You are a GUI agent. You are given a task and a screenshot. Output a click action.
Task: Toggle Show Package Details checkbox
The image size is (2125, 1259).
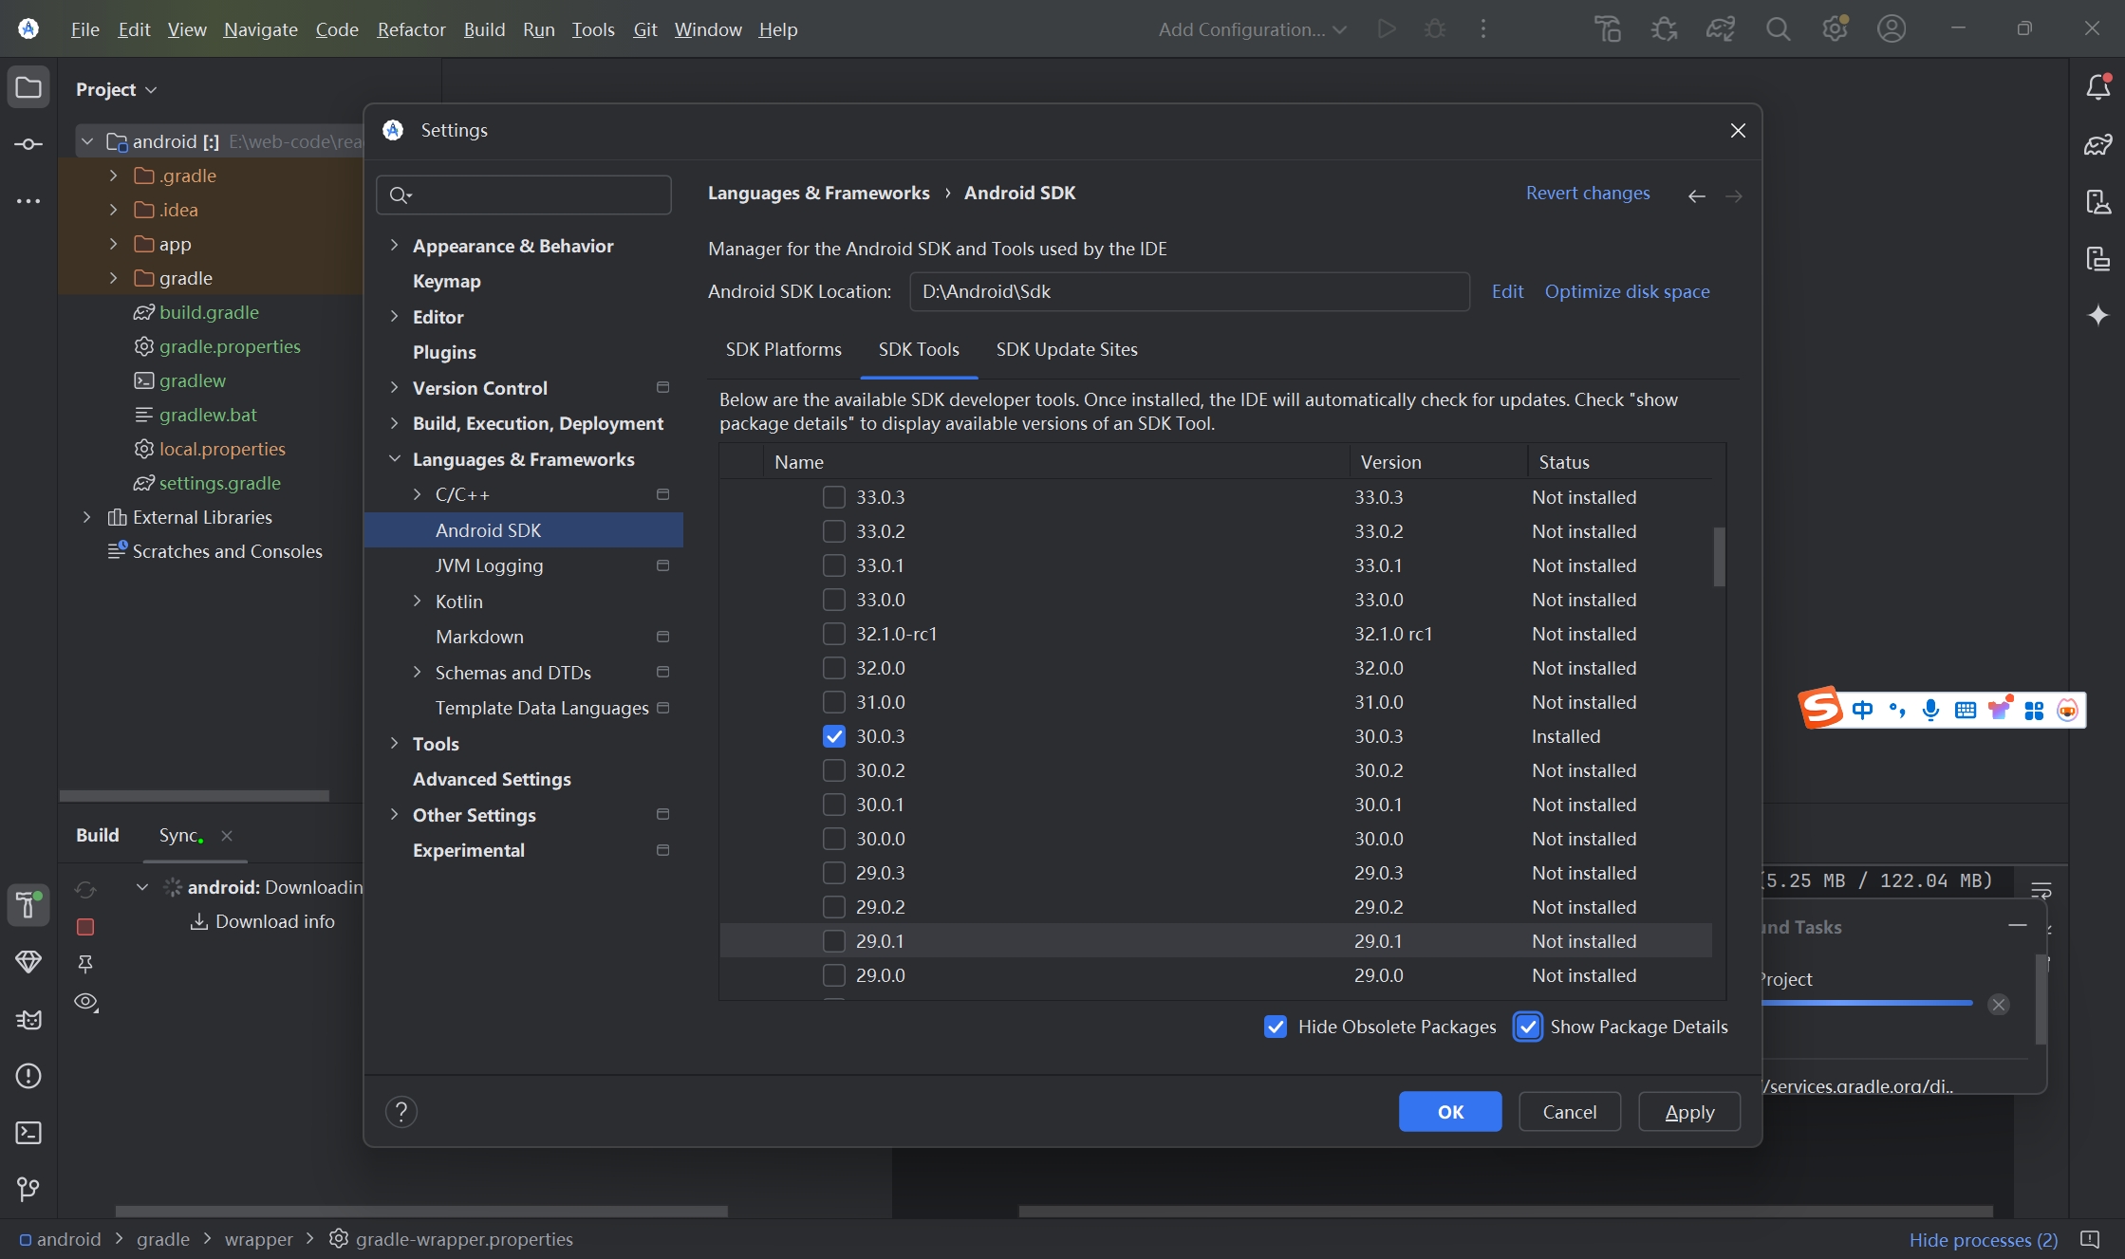[1528, 1027]
